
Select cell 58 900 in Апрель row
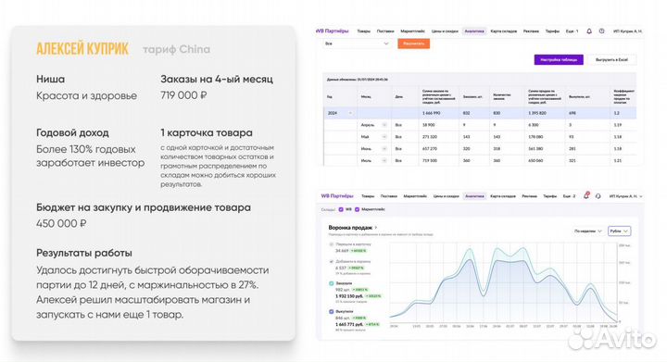click(x=428, y=125)
